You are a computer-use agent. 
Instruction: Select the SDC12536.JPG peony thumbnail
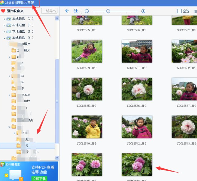pyautogui.click(x=137, y=89)
